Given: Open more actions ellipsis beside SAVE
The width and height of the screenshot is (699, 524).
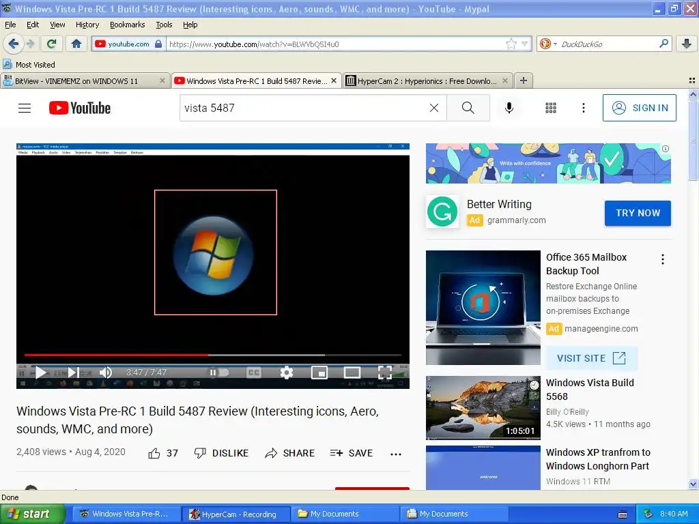Looking at the screenshot, I should point(396,454).
